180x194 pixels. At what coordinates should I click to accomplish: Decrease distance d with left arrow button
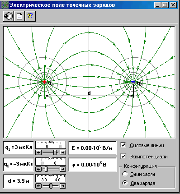point(38,186)
